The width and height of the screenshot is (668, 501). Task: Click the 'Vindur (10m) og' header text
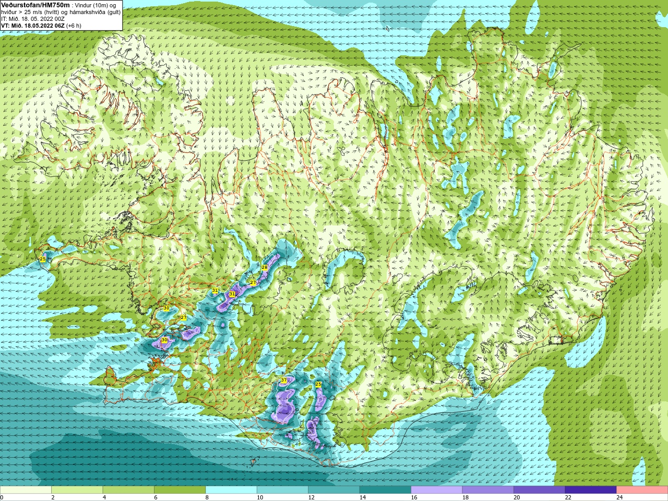tap(96, 5)
